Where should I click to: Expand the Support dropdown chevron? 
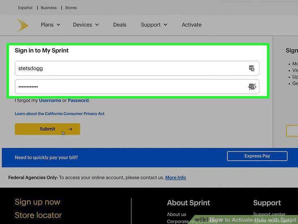point(165,25)
